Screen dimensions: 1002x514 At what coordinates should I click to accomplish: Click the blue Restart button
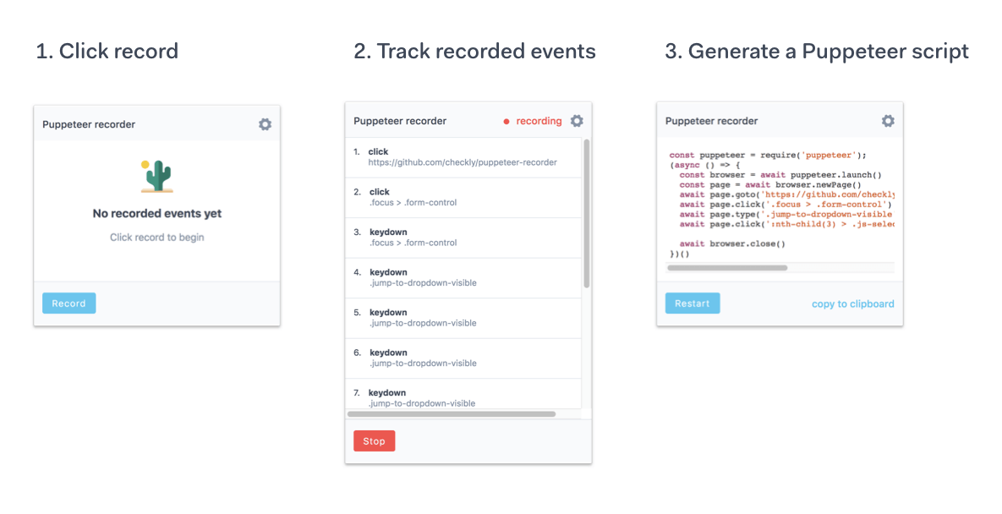pos(693,303)
